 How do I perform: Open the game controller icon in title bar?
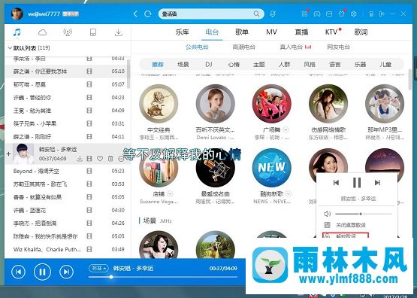click(x=317, y=14)
